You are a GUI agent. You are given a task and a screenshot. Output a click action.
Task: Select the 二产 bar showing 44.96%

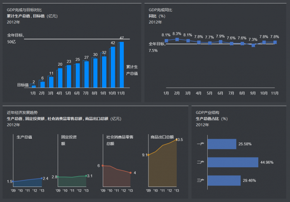click(x=233, y=162)
